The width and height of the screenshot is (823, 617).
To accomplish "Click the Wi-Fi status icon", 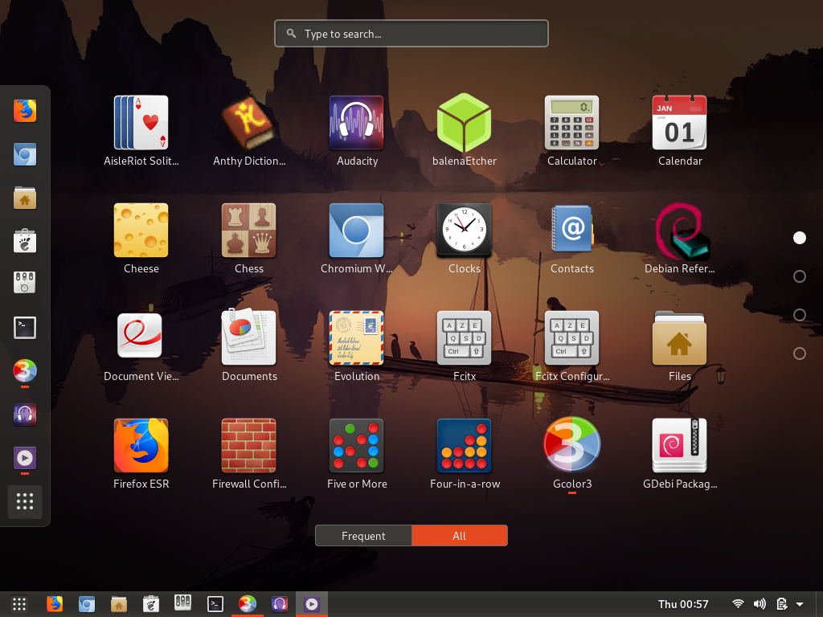I will tap(738, 604).
